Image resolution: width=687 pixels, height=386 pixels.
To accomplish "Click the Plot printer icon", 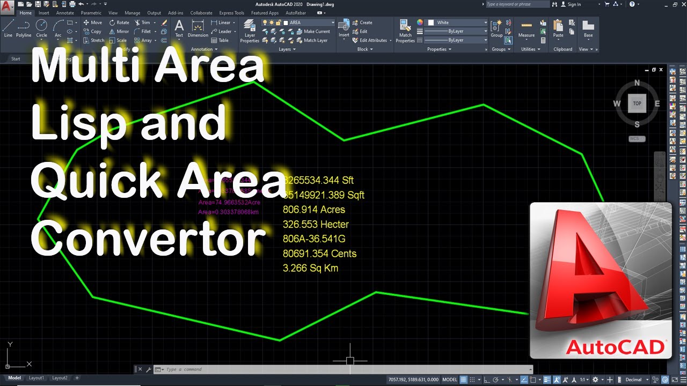I will point(72,4).
